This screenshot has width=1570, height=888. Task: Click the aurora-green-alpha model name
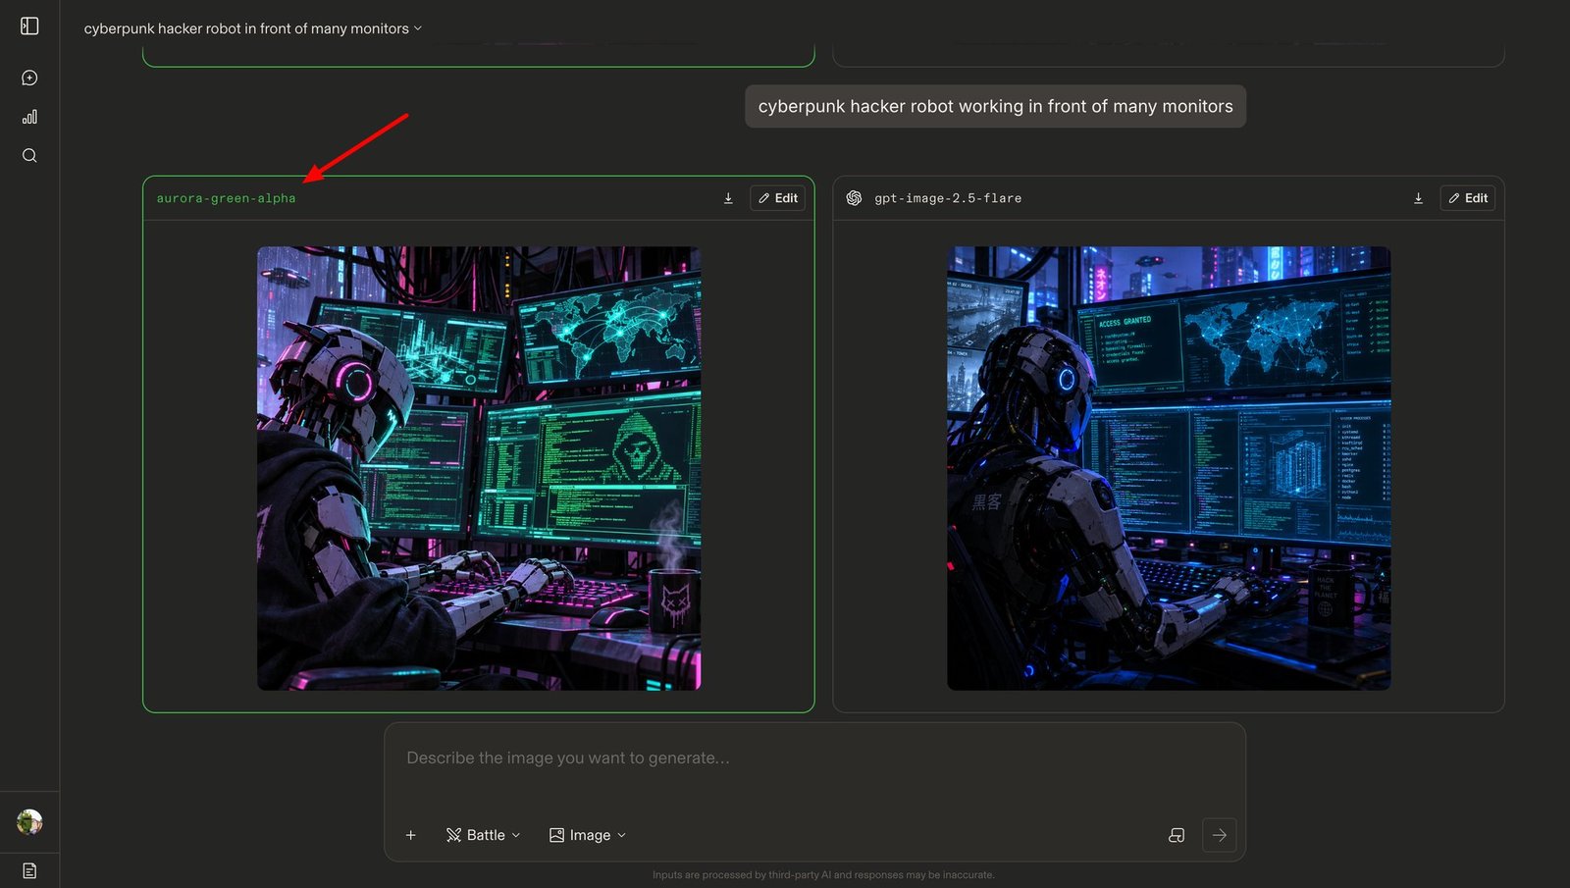226,198
